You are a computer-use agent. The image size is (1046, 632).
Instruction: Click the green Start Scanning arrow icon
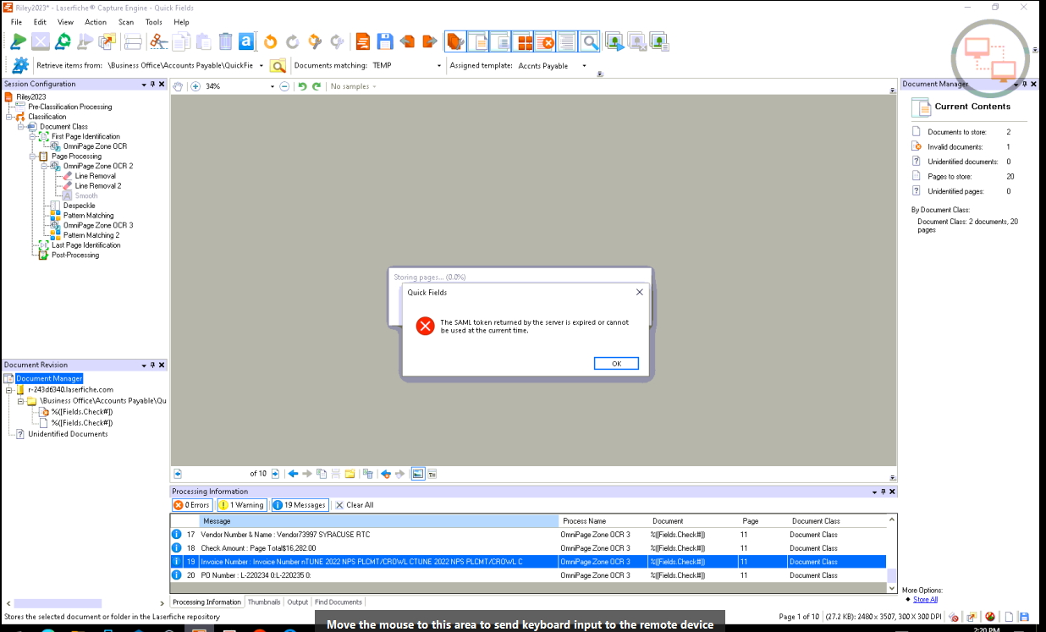point(19,41)
